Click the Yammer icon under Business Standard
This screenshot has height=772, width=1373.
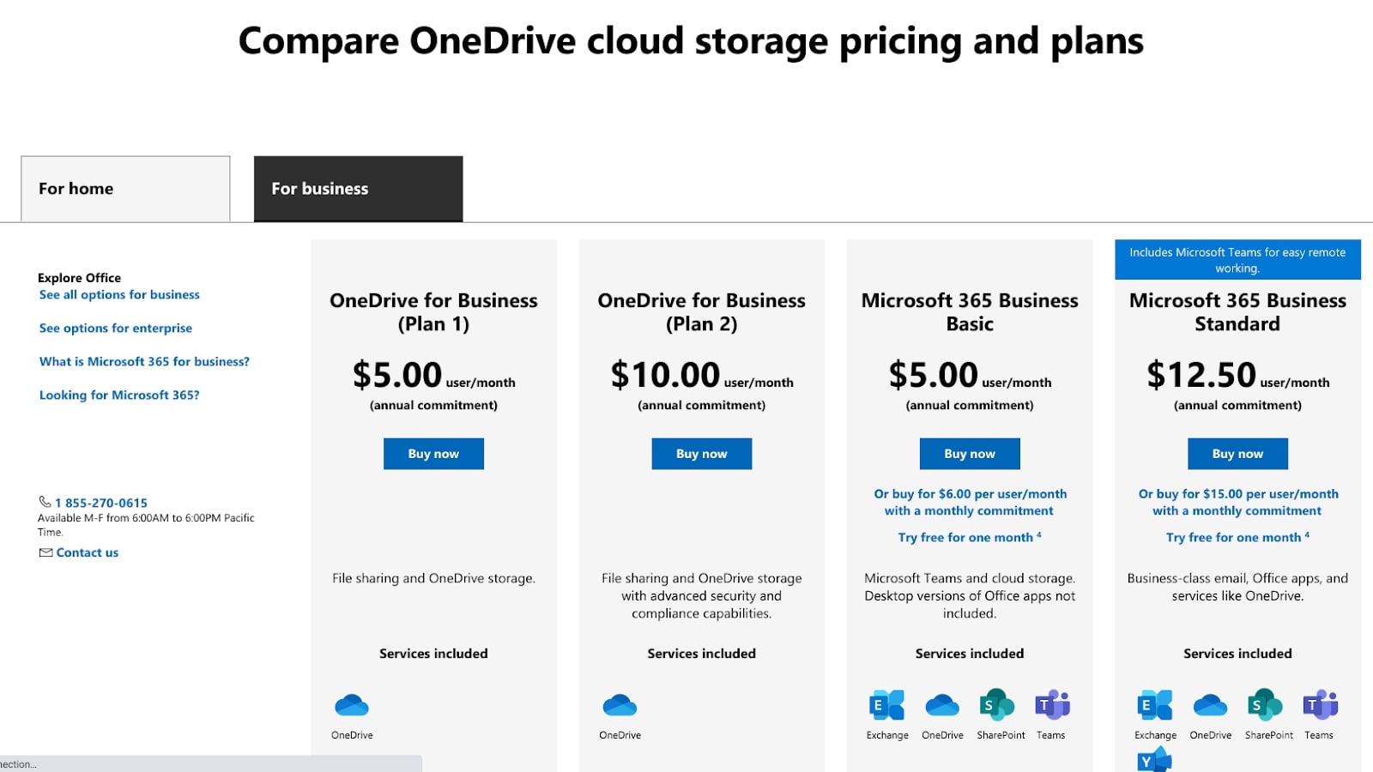pos(1153,759)
